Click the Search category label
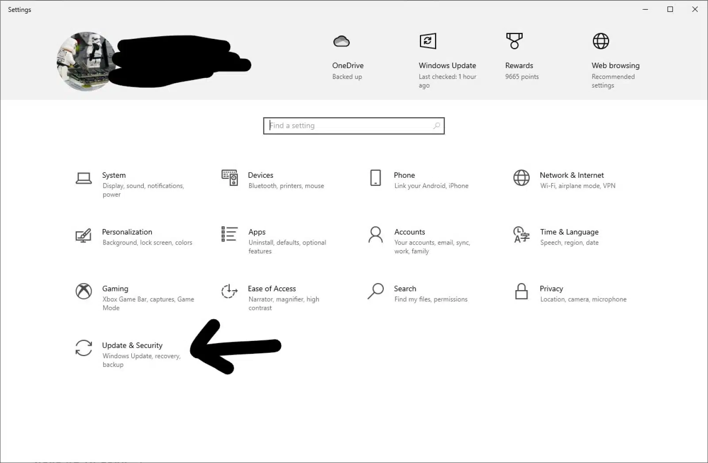708x463 pixels. click(405, 289)
